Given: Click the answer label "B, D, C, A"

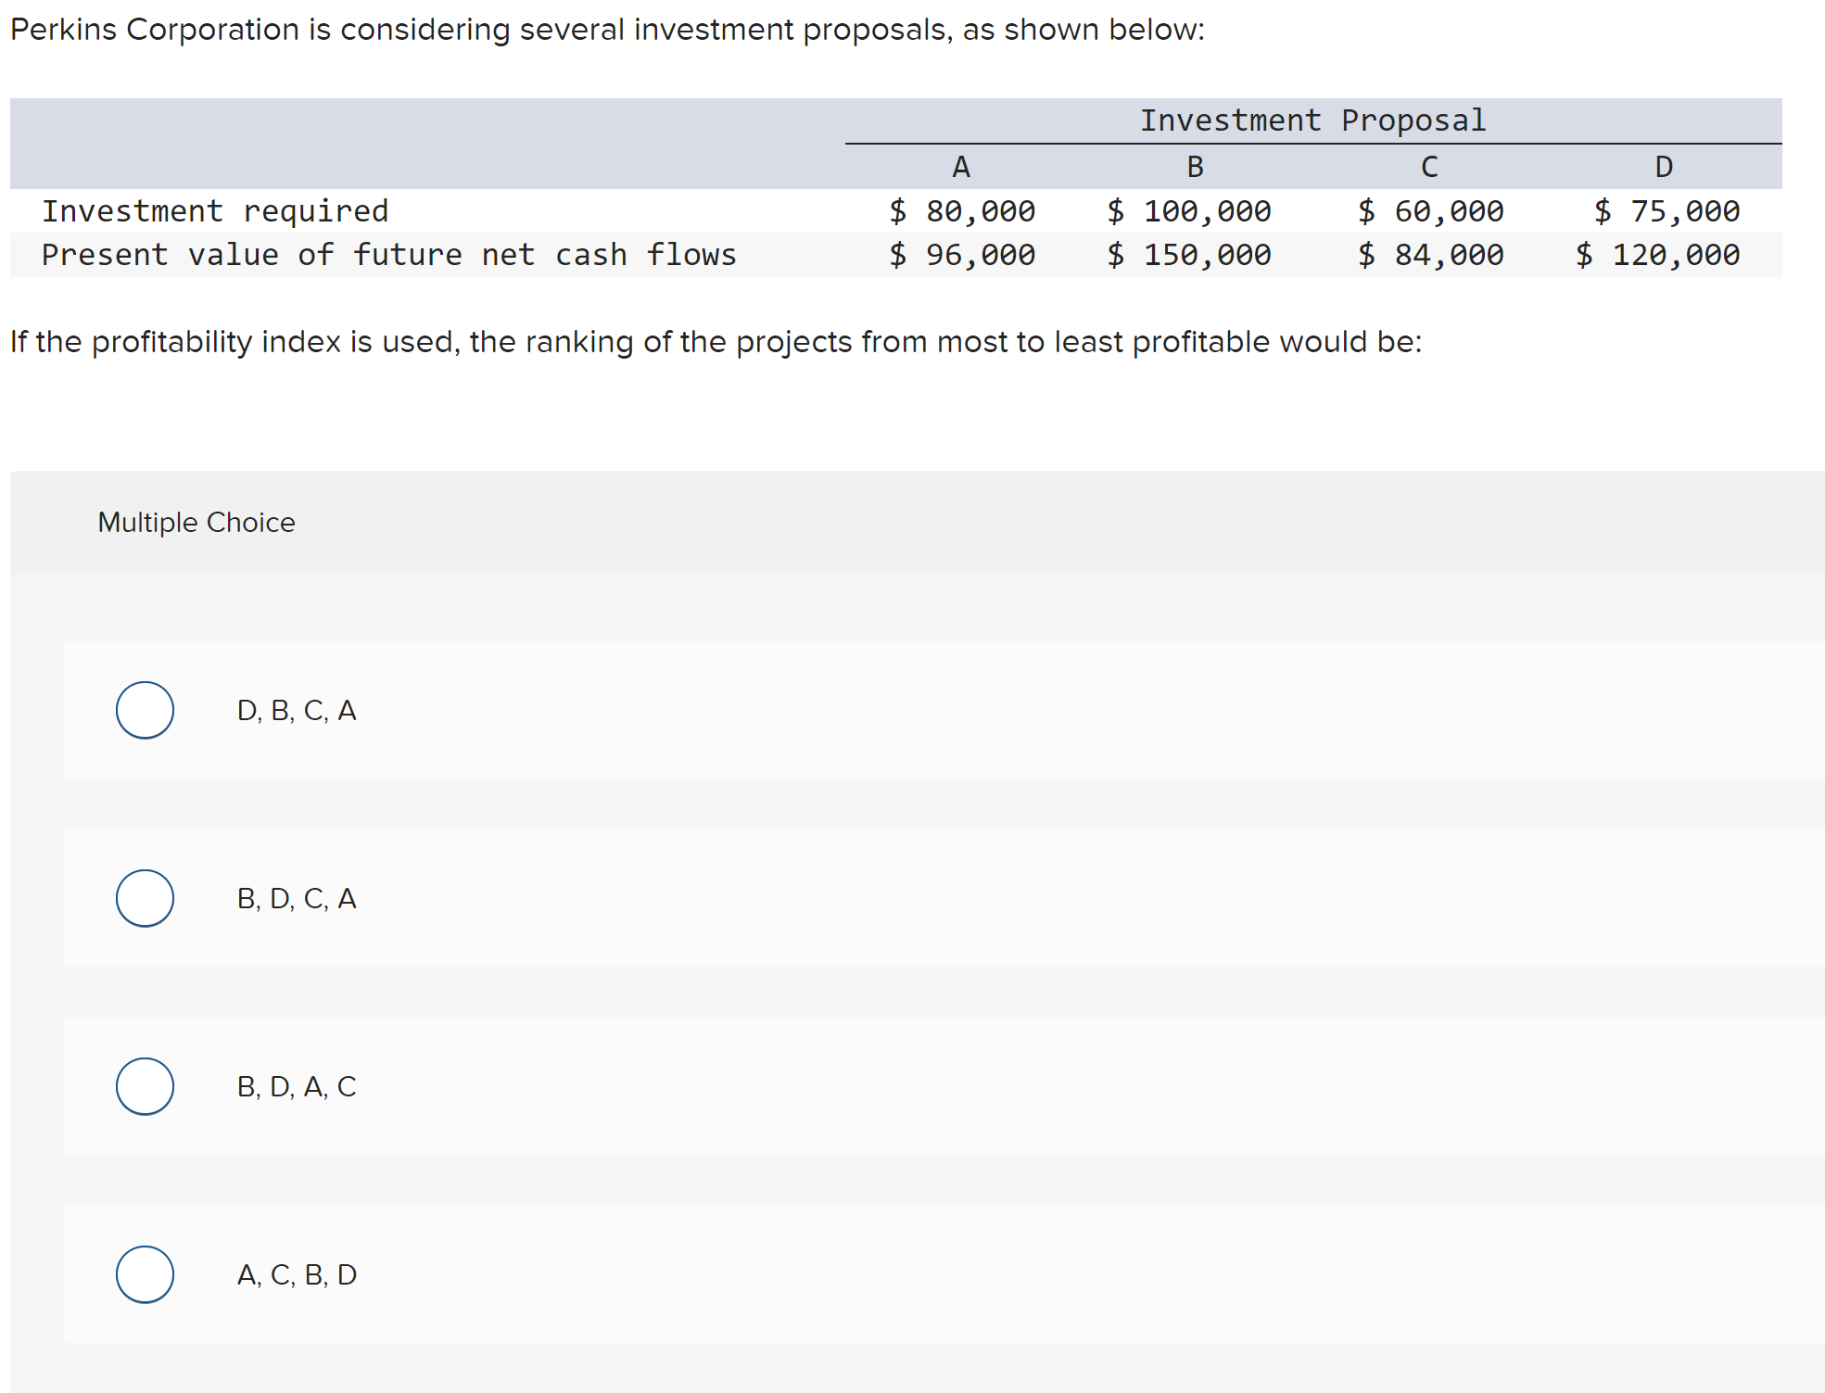Looking at the screenshot, I should 297,898.
